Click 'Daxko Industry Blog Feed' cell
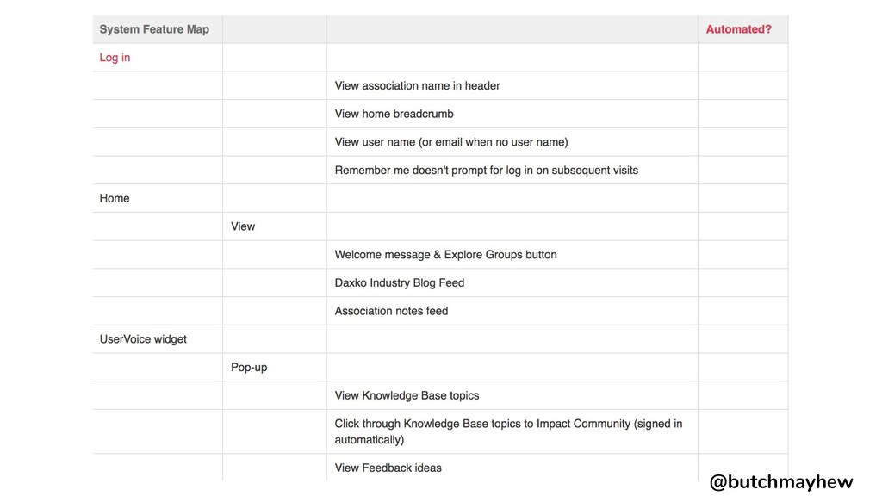The width and height of the screenshot is (882, 496). pyautogui.click(x=512, y=282)
